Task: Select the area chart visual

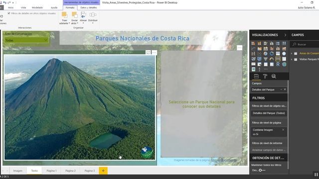Action: [x=259, y=49]
